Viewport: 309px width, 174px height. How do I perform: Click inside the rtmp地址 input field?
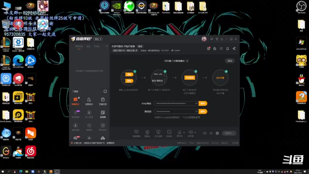pyautogui.click(x=176, y=103)
